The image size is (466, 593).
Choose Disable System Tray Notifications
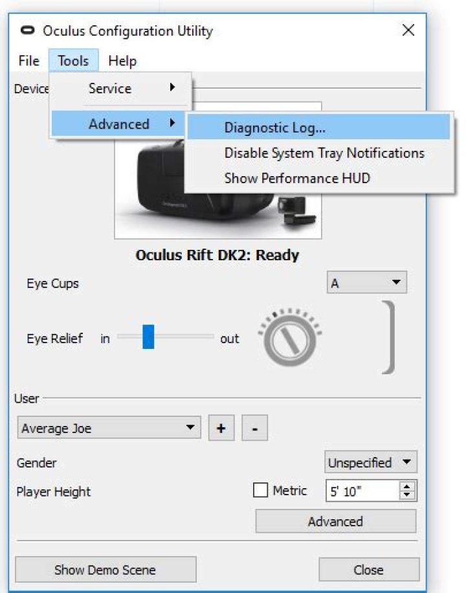click(x=318, y=153)
